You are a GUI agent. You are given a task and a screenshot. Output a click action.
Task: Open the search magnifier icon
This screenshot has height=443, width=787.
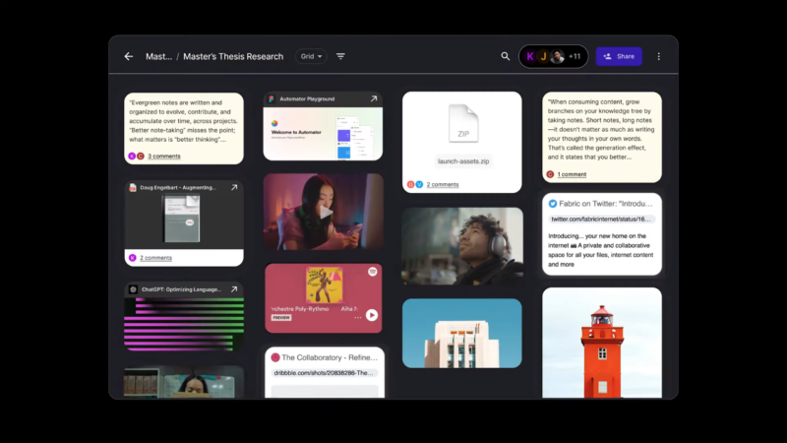click(505, 56)
